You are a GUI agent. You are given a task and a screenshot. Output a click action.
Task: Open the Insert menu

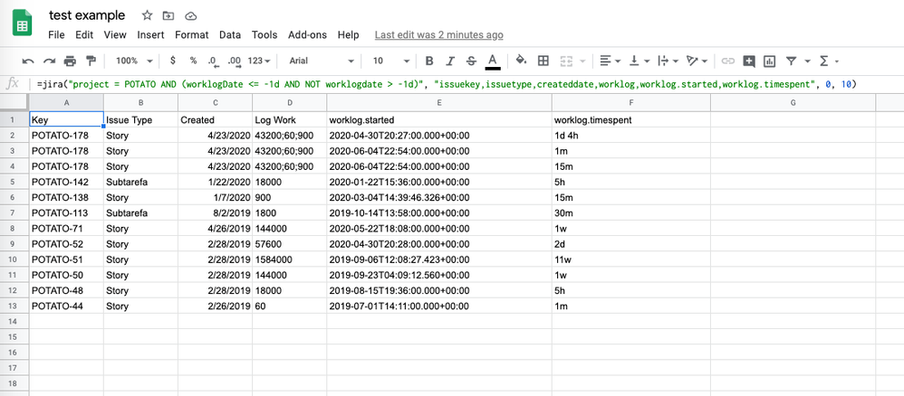(150, 35)
